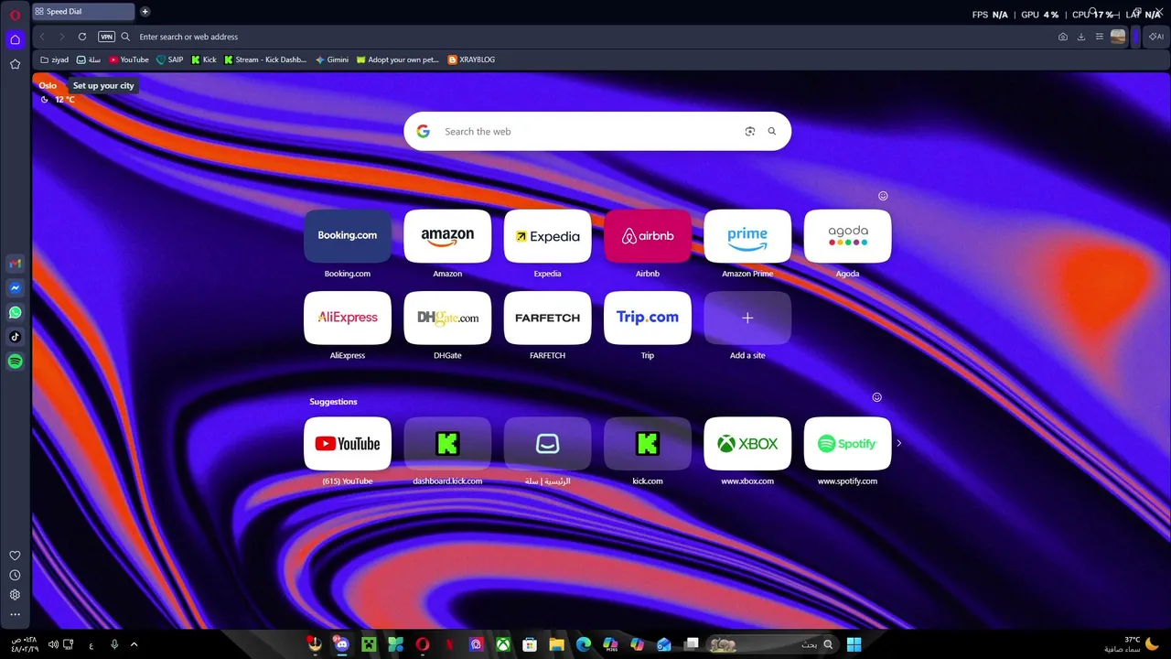1171x659 pixels.
Task: Open the الرئيسية | سلة suggestion tile
Action: coord(547,444)
